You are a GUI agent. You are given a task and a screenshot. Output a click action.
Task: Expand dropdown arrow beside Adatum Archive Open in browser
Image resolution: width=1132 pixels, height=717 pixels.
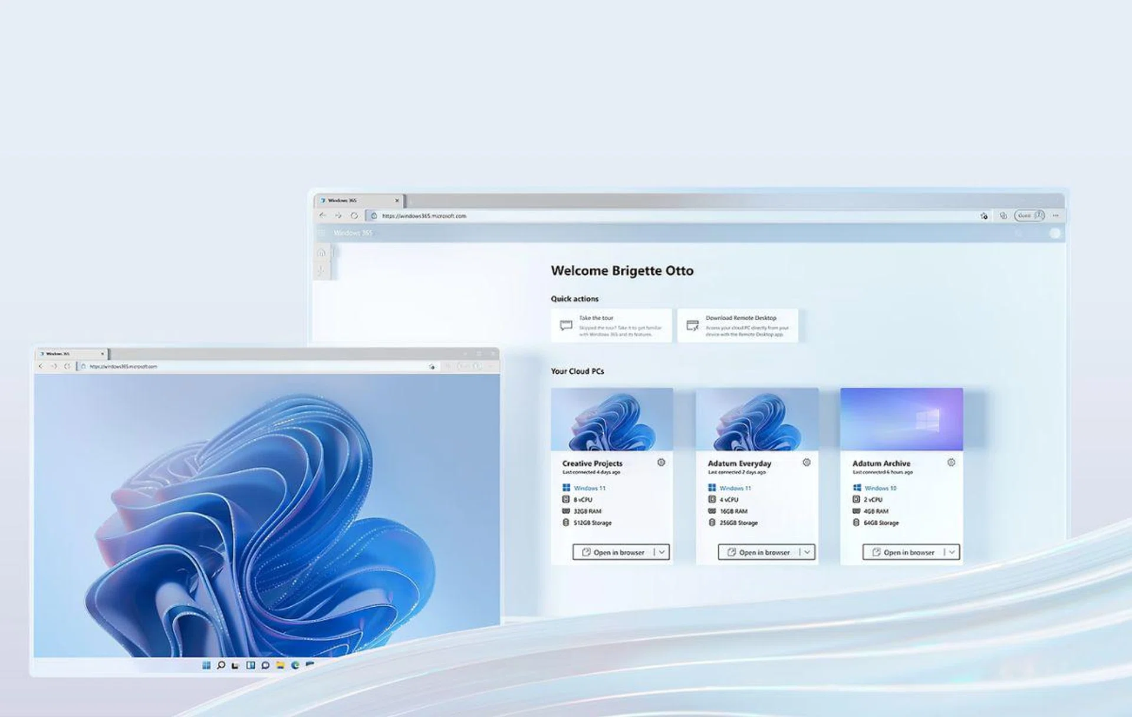[x=952, y=552]
